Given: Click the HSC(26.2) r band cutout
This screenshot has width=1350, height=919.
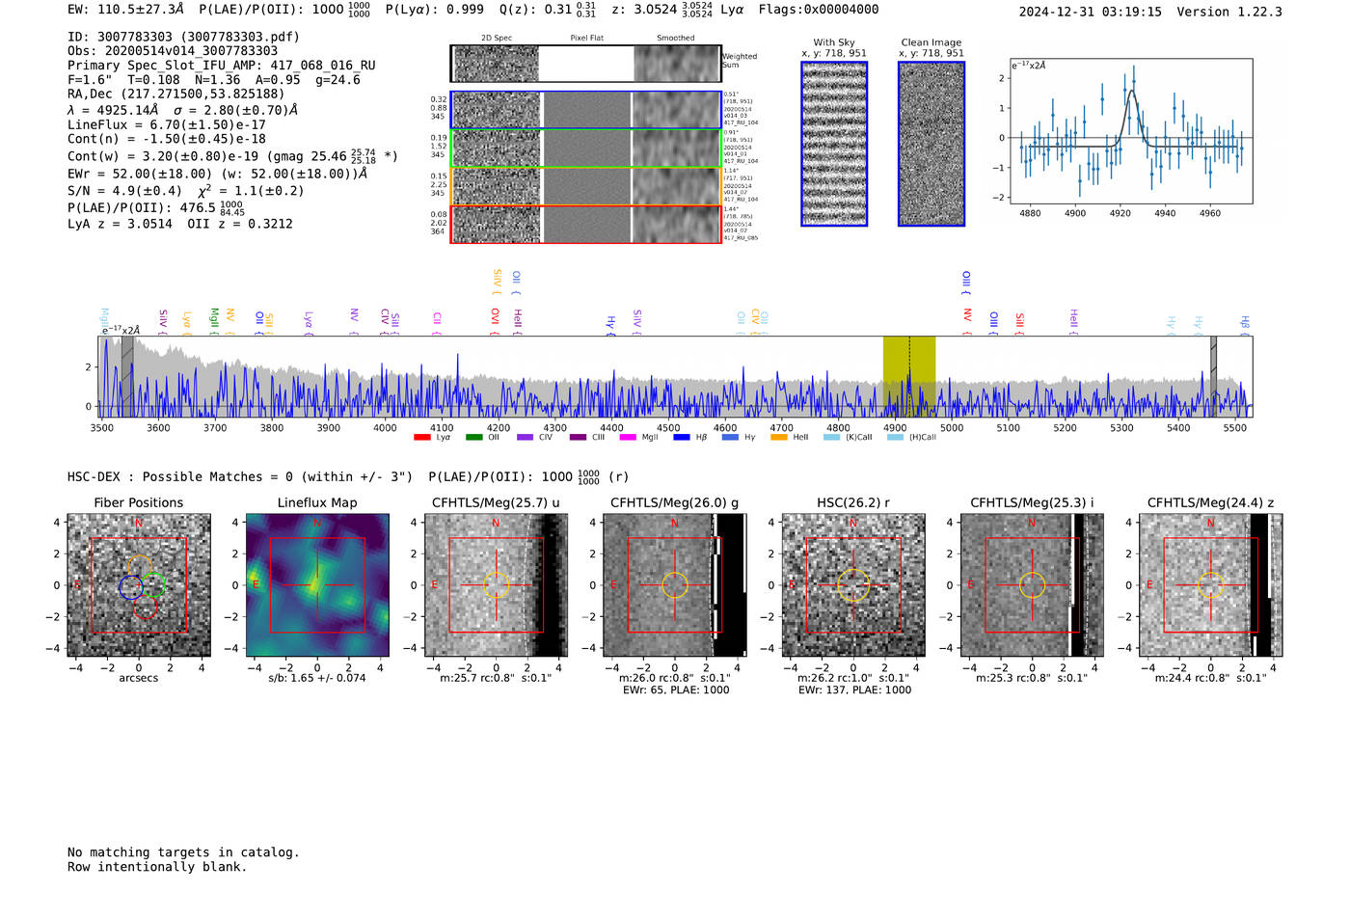Looking at the screenshot, I should point(853,585).
